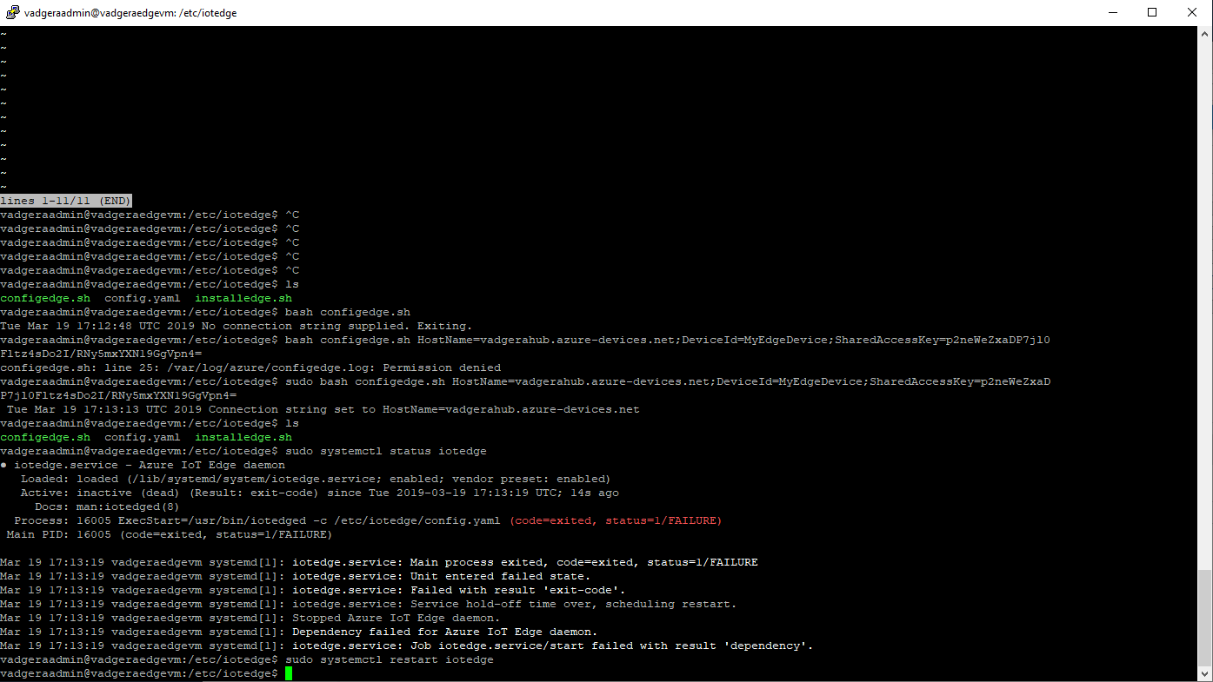Viewport: 1213px width, 682px height.
Task: Close the PuTTY terminal window
Action: pyautogui.click(x=1192, y=12)
